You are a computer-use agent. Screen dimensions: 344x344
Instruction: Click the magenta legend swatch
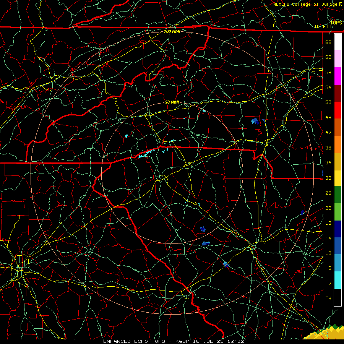pos(338,76)
